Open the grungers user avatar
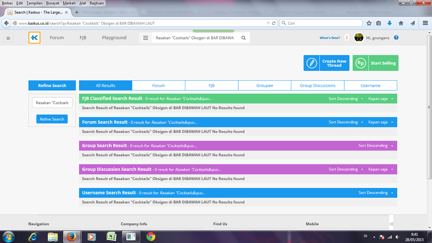Viewport: 432px width, 243px height. 359,37
